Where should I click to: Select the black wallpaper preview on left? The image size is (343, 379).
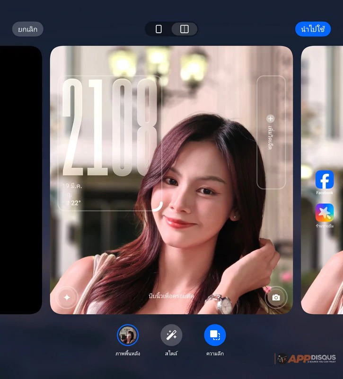pyautogui.click(x=21, y=180)
